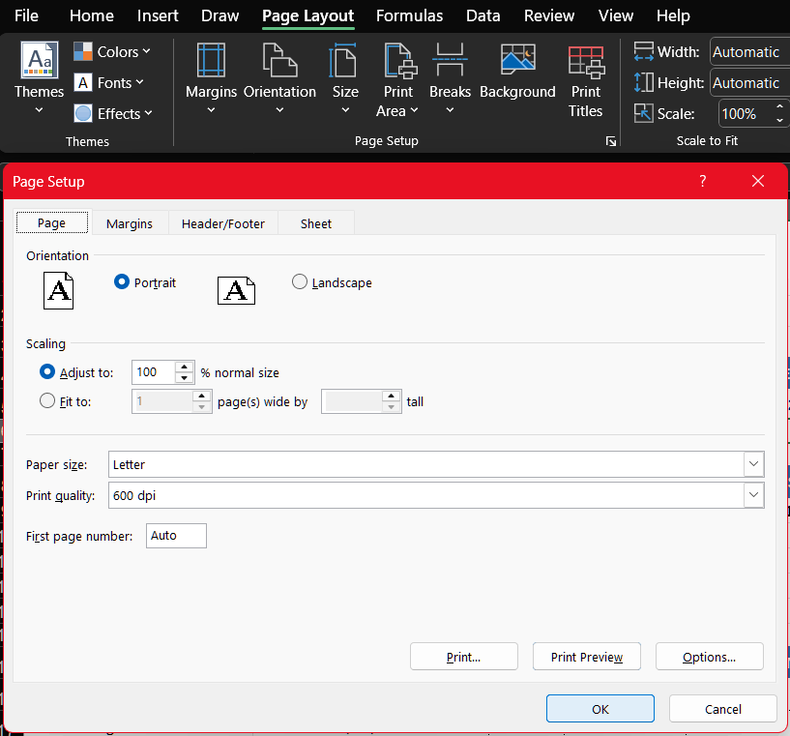Select the Landscape orientation radio button
Image resolution: width=790 pixels, height=736 pixels.
pyautogui.click(x=300, y=282)
